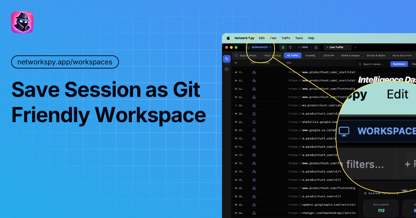This screenshot has height=218, width=416.
Task: Open the Traffic menu
Action: pos(286,38)
